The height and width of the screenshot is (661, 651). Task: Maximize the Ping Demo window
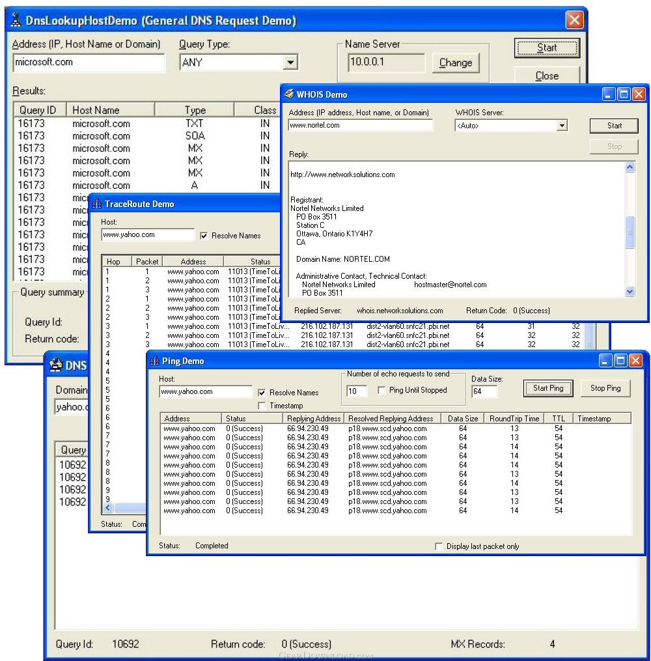620,360
